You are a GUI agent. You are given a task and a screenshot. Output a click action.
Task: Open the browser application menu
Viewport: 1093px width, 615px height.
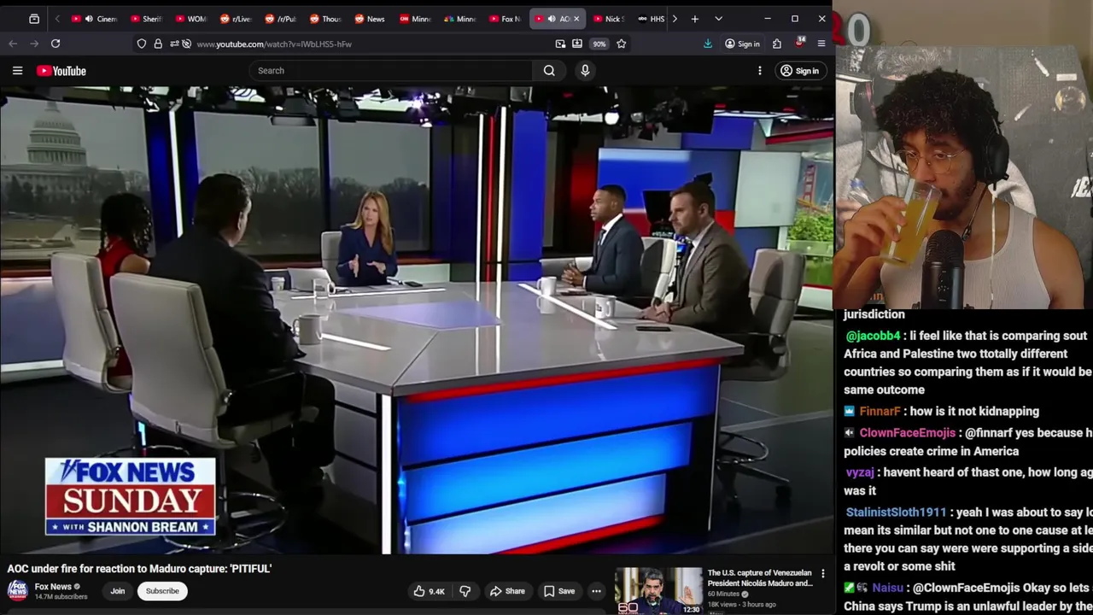click(821, 44)
